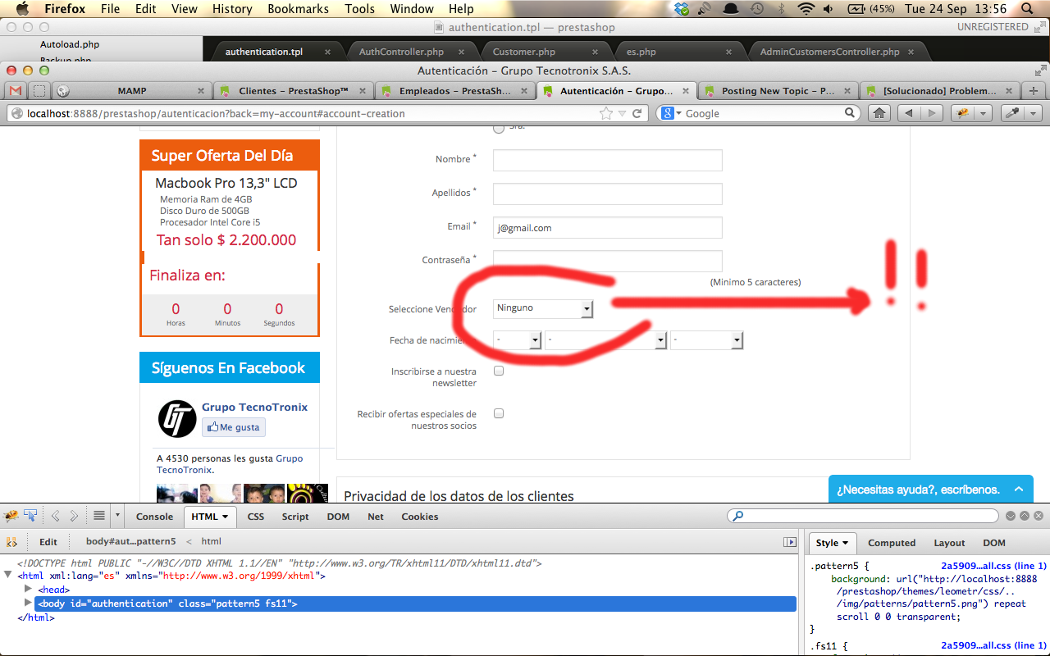The height and width of the screenshot is (656, 1050).
Task: Check the 'Inscribirse a nuestra newsletter' checkbox
Action: point(499,371)
